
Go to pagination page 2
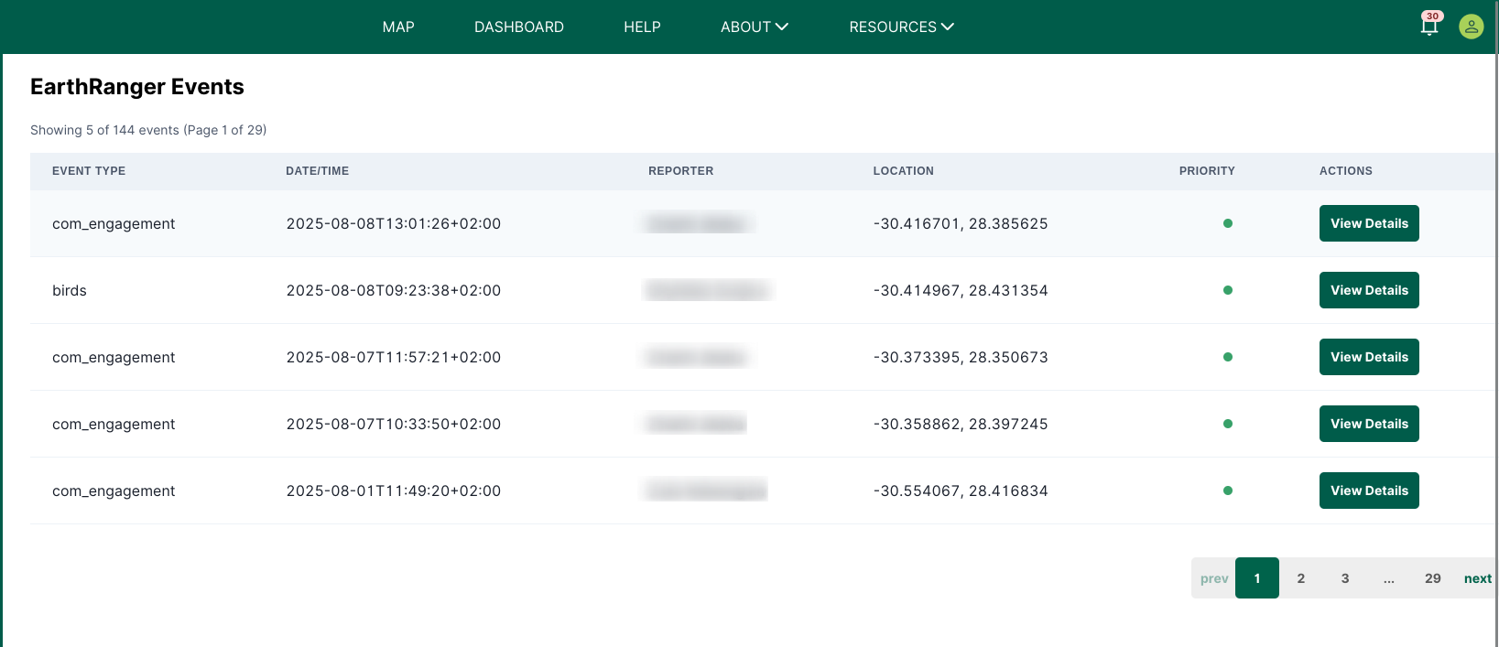(x=1301, y=578)
